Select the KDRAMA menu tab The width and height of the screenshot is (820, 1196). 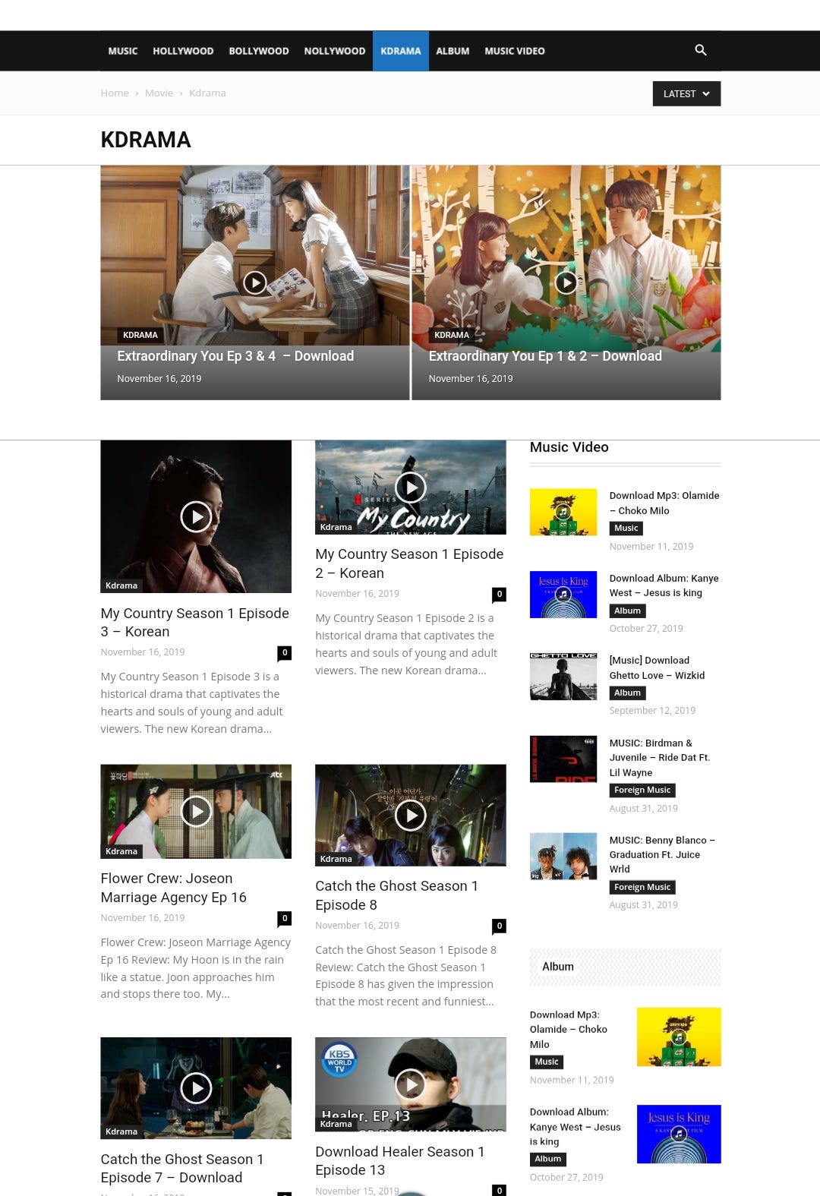(x=401, y=51)
